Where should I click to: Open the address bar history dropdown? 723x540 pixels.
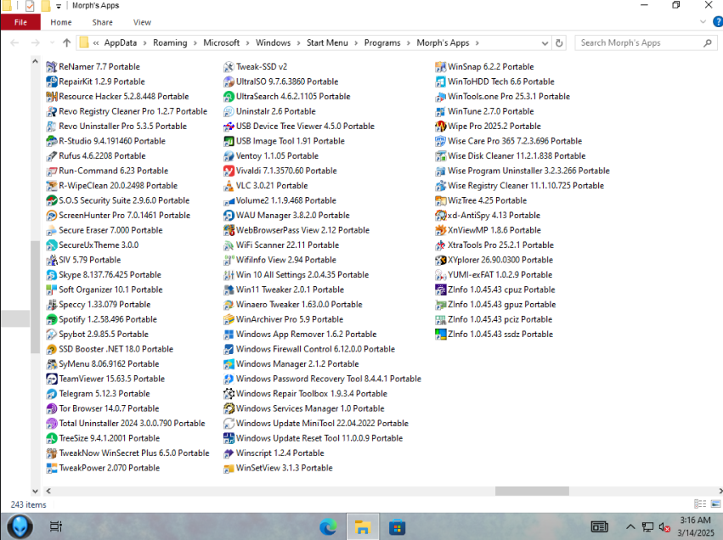click(545, 42)
